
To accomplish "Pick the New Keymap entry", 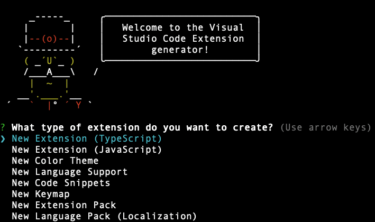I will coord(41,194).
